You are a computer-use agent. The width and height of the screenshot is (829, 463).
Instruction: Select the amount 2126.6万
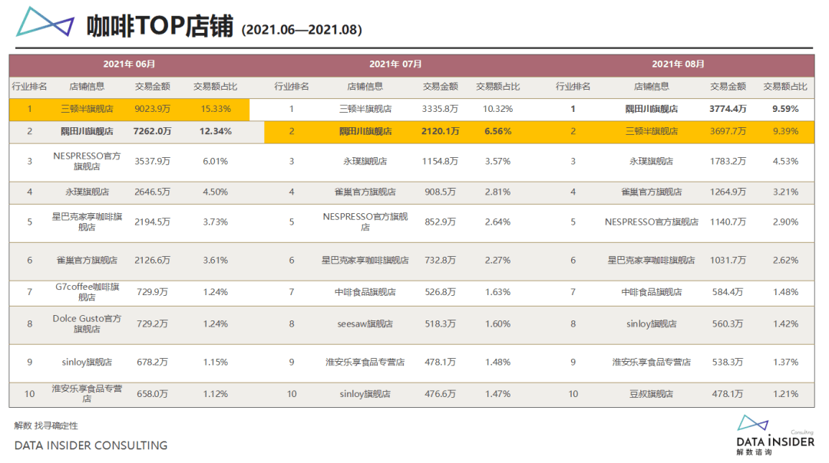[152, 260]
